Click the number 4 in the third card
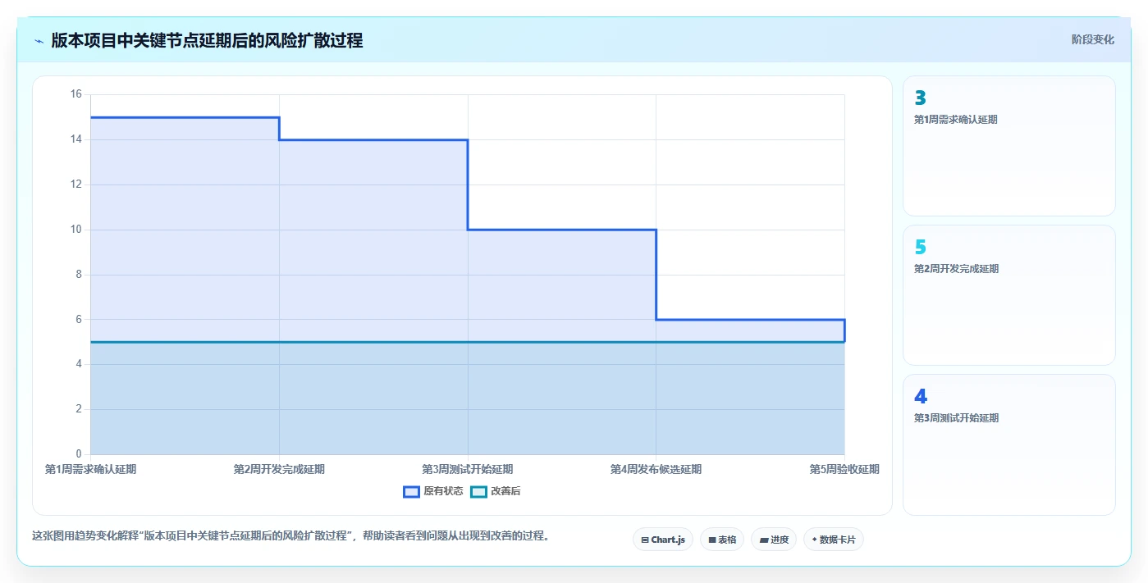Viewport: 1148px width, 583px height. 921,396
